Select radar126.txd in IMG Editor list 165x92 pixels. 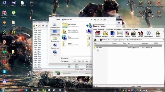coord(37,30)
